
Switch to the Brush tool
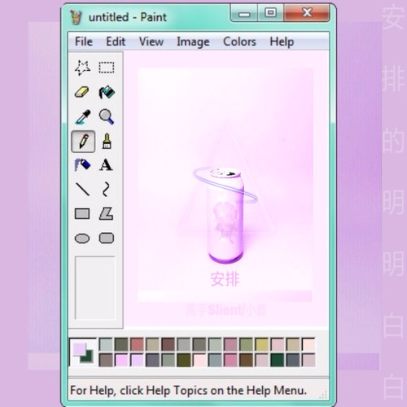point(107,141)
